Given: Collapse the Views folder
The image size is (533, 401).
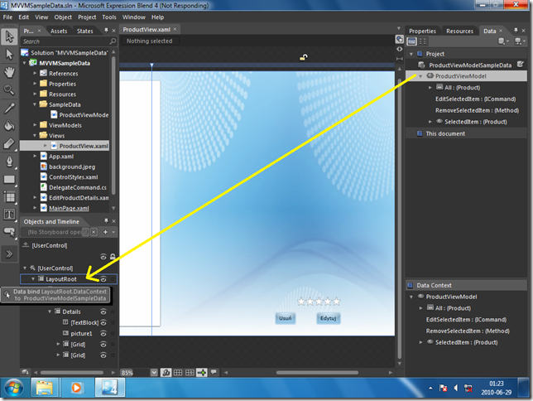Looking at the screenshot, I should [35, 135].
